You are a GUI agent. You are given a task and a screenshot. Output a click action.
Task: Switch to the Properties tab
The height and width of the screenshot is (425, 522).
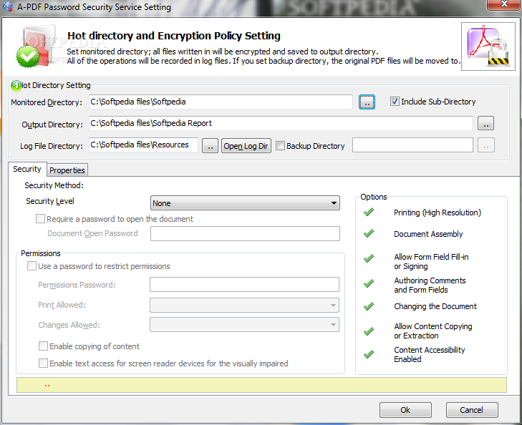pyautogui.click(x=67, y=170)
